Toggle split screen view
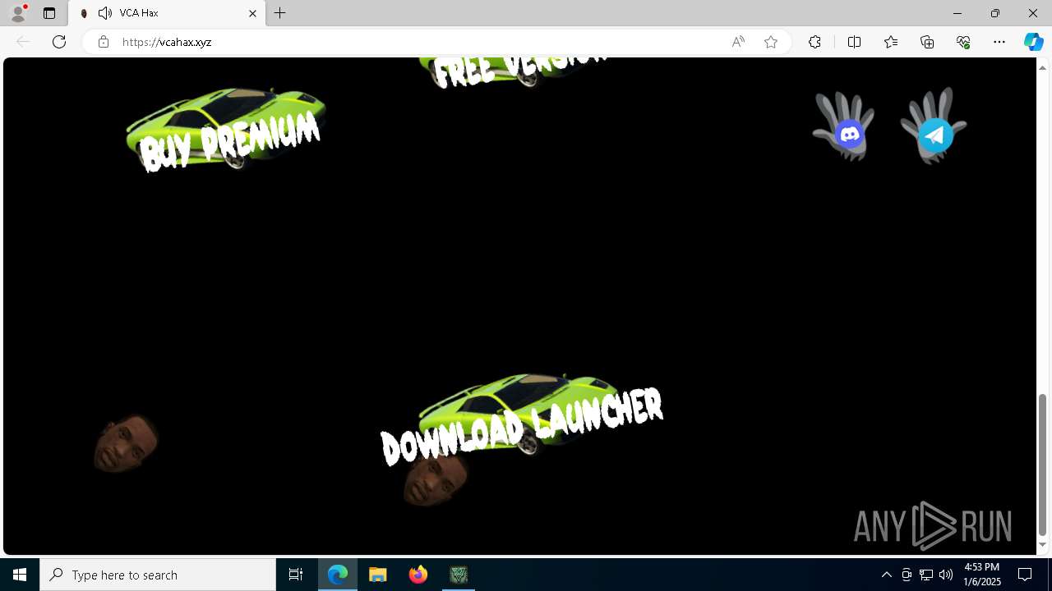Image resolution: width=1052 pixels, height=591 pixels. tap(854, 42)
